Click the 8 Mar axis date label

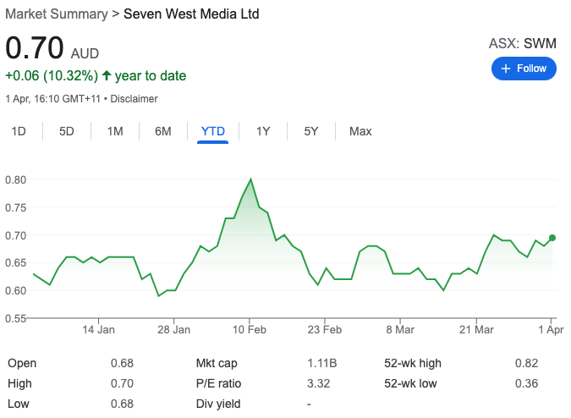point(400,330)
